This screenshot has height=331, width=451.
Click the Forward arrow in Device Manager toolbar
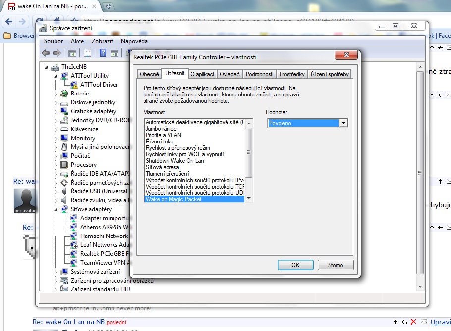coord(57,53)
